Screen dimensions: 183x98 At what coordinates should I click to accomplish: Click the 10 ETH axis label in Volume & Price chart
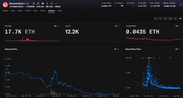coord(8,59)
